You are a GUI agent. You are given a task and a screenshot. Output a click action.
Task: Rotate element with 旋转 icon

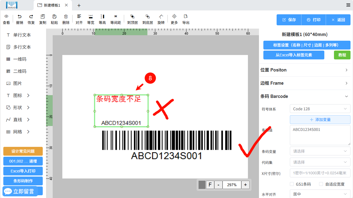(161, 16)
